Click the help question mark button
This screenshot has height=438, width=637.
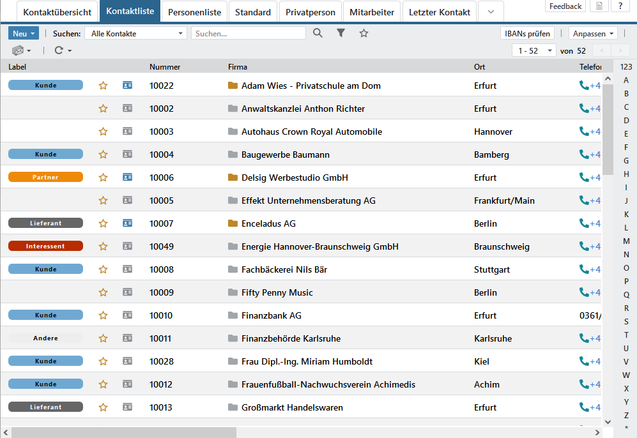620,6
